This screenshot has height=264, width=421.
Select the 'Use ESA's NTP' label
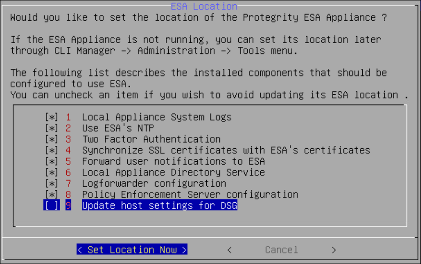118,128
